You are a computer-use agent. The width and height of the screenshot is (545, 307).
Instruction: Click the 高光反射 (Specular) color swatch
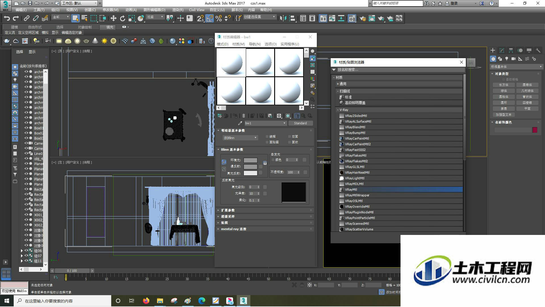[x=250, y=173]
